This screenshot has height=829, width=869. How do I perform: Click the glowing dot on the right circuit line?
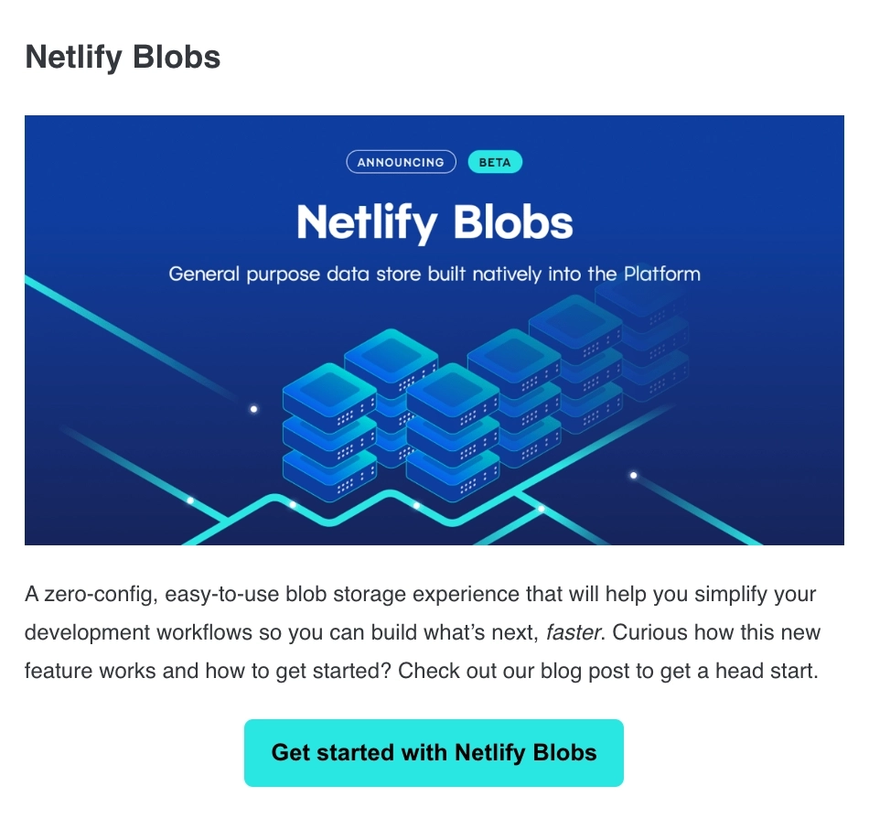[633, 475]
